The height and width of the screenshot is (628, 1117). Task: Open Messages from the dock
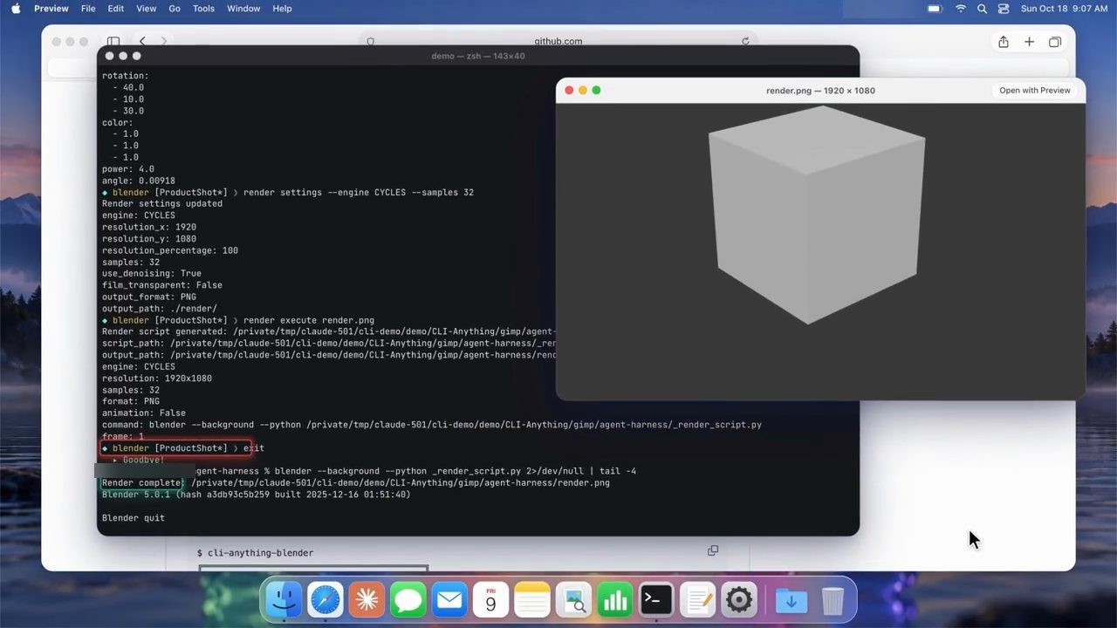coord(408,600)
